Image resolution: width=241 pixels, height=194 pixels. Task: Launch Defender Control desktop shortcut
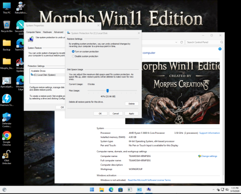pyautogui.click(x=7, y=120)
